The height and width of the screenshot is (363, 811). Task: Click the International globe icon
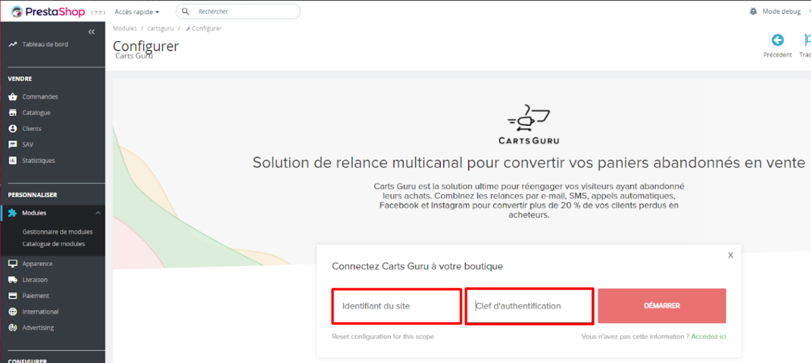tap(12, 312)
